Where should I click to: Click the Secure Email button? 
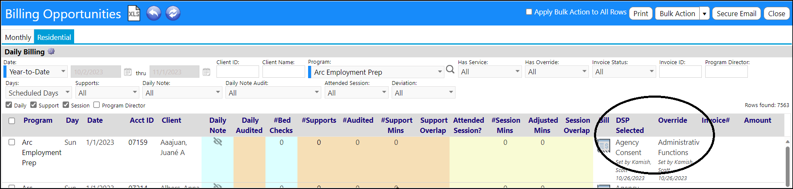[x=736, y=14]
